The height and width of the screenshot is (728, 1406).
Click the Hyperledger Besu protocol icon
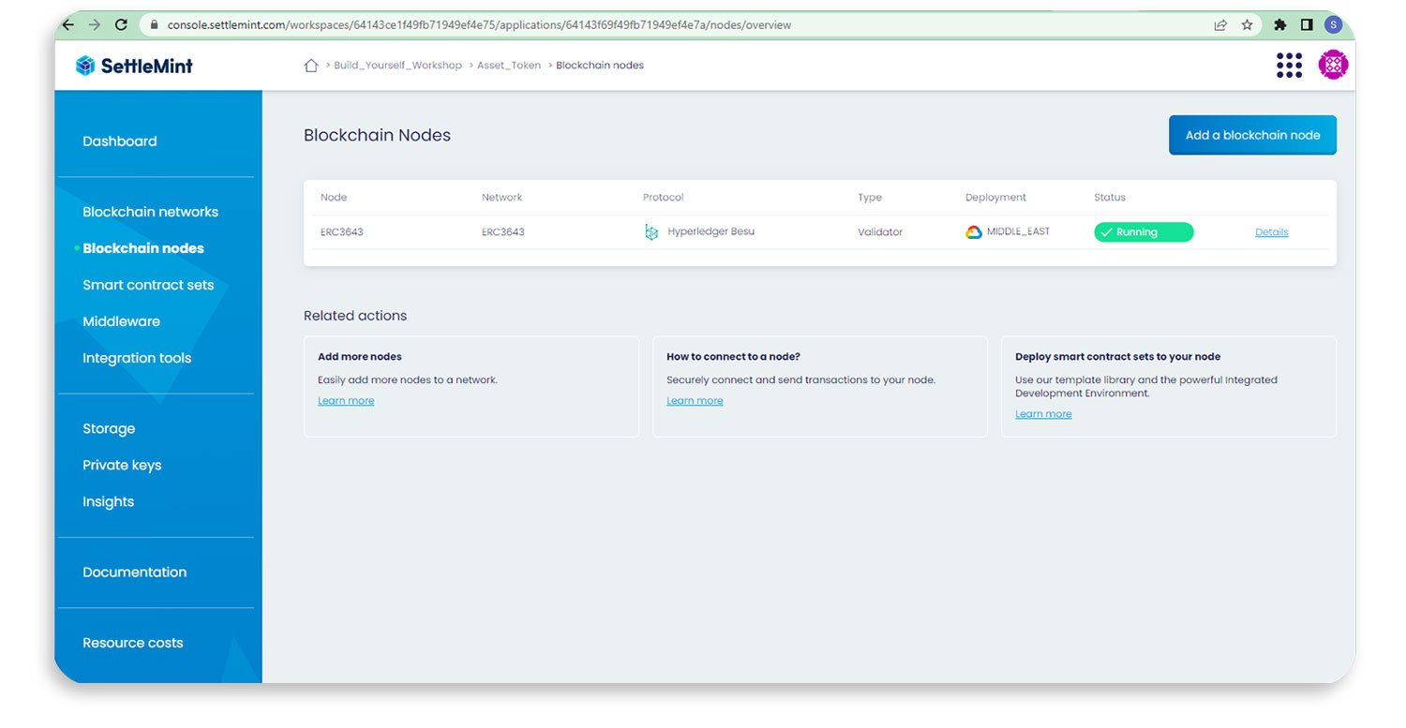click(651, 232)
